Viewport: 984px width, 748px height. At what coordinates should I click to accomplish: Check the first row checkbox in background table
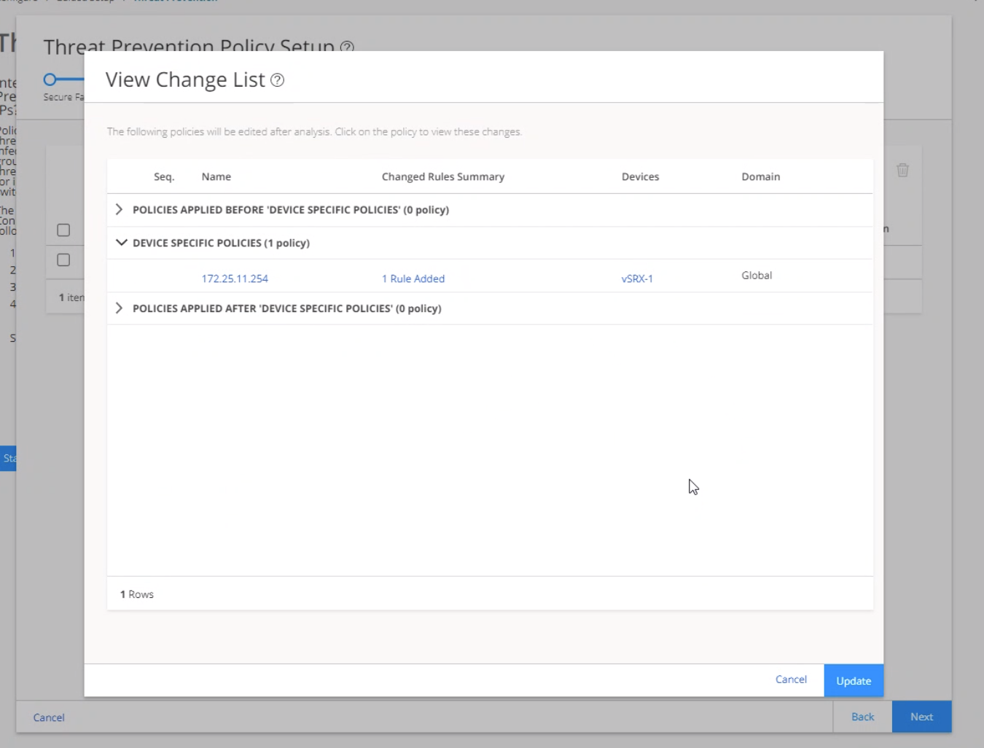tap(63, 230)
